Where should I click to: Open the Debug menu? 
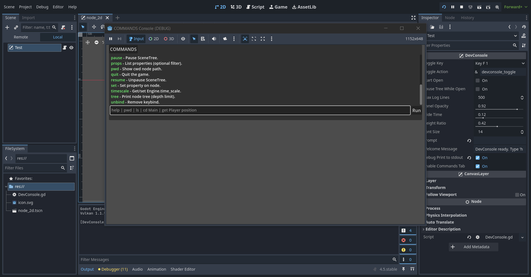click(x=42, y=7)
